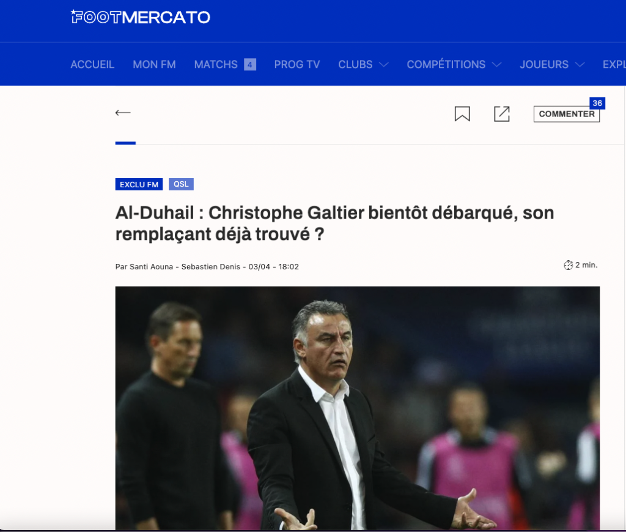Screen dimensions: 626x532
Task: Open the MATCHS section
Action: coord(216,64)
